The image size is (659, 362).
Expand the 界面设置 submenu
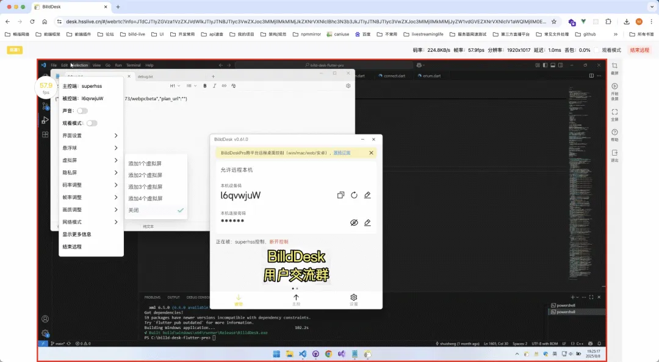91,136
